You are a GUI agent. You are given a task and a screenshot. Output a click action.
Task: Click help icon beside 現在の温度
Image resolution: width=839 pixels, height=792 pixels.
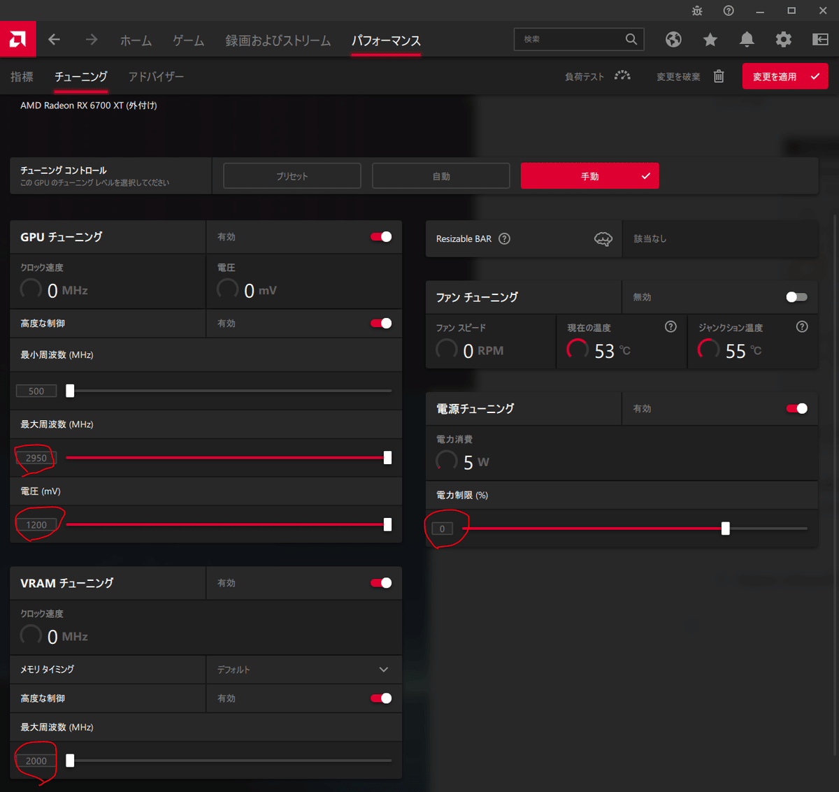click(671, 326)
